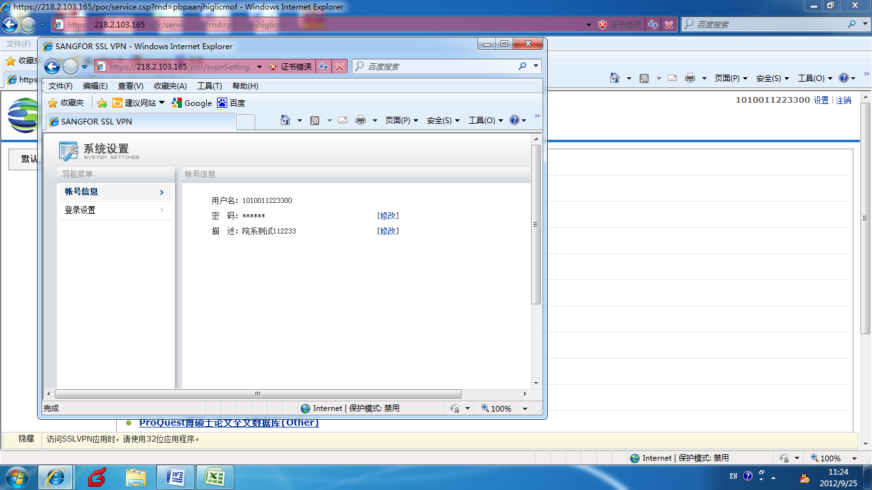This screenshot has height=490, width=872.
Task: Click Windows Explorer folder taskbar icon
Action: coord(136,477)
